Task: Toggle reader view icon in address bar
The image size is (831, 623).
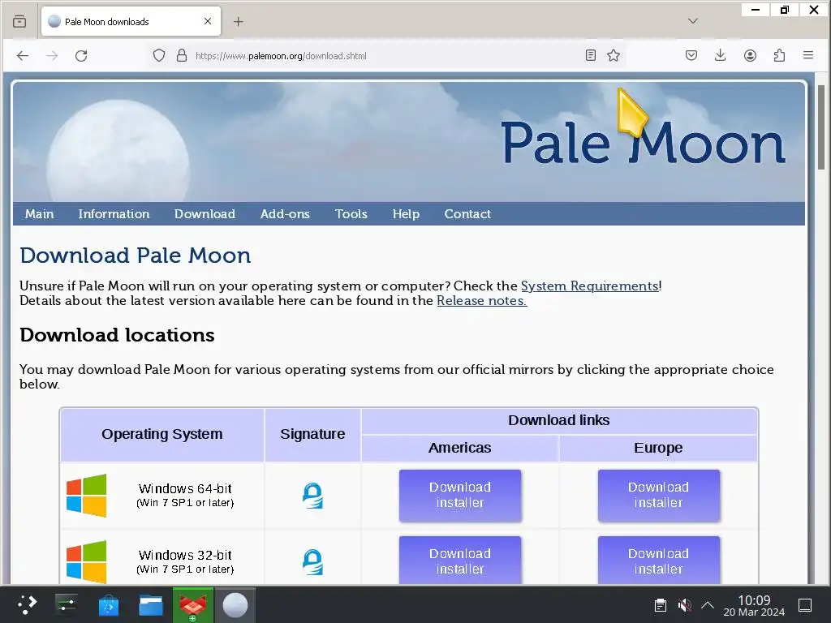Action: point(591,55)
